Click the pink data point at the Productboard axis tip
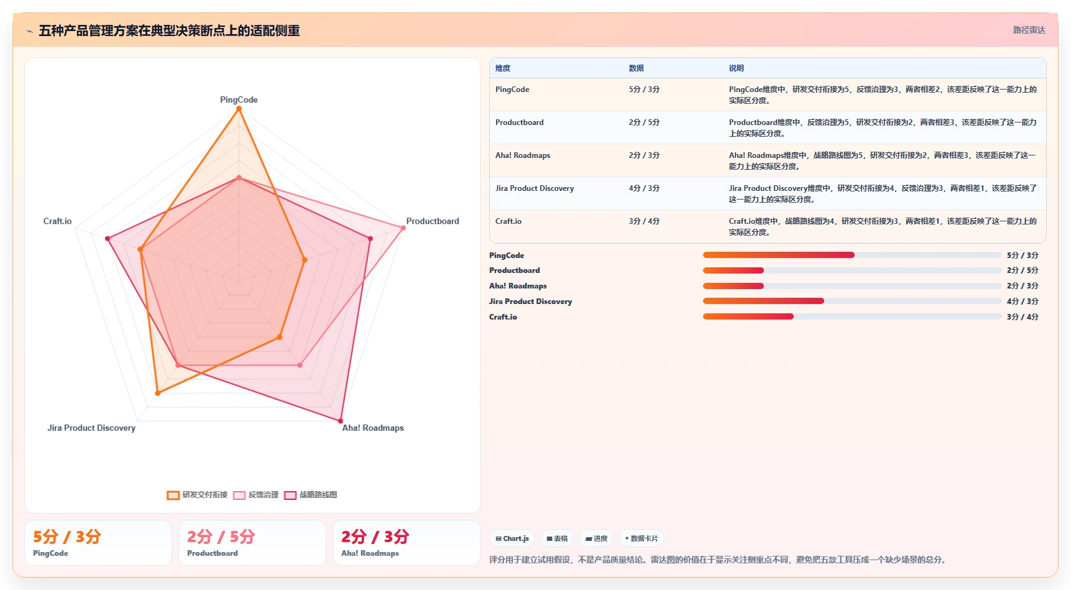The image size is (1071, 590). pyautogui.click(x=403, y=228)
